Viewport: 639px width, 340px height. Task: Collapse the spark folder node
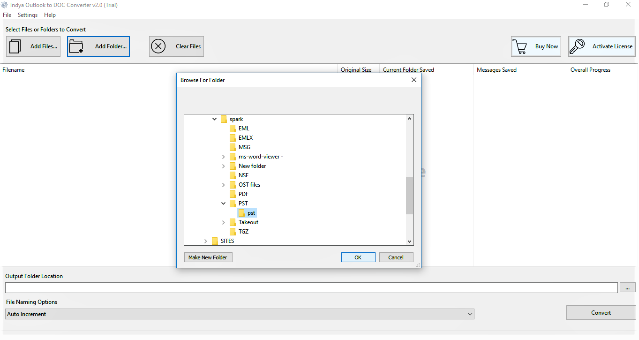click(215, 119)
